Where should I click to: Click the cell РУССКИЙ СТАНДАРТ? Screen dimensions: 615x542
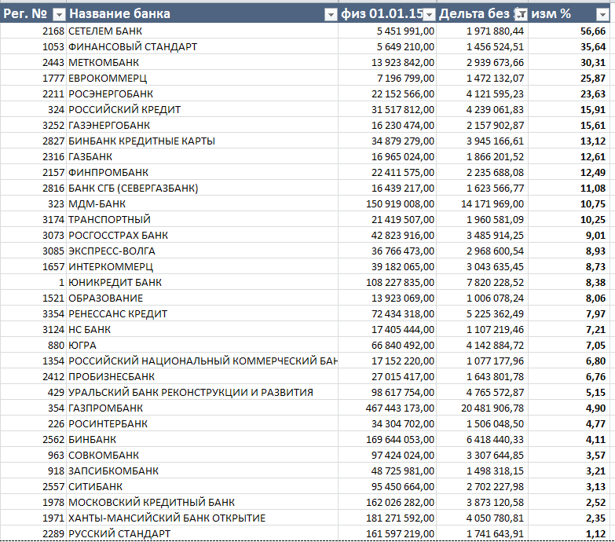pyautogui.click(x=202, y=533)
